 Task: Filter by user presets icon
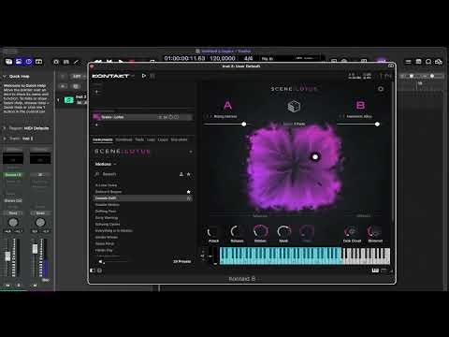pyautogui.click(x=181, y=174)
